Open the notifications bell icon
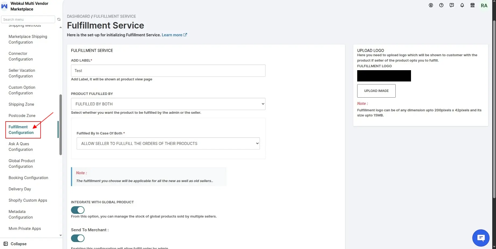 coord(462,5)
